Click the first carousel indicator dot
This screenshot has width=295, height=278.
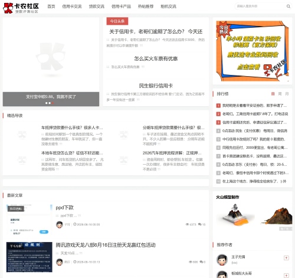(x=47, y=103)
